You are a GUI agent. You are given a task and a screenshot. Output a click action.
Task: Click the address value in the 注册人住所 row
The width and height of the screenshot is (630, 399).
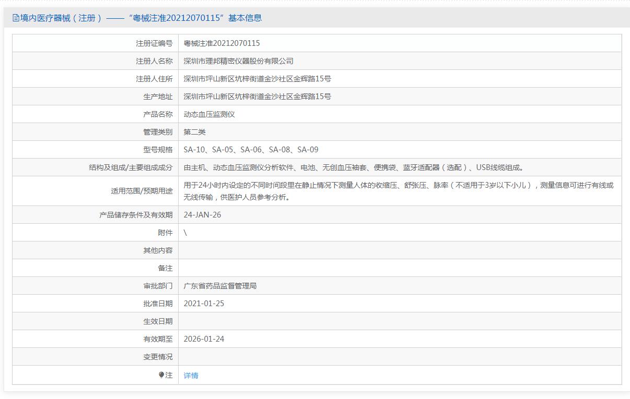257,79
